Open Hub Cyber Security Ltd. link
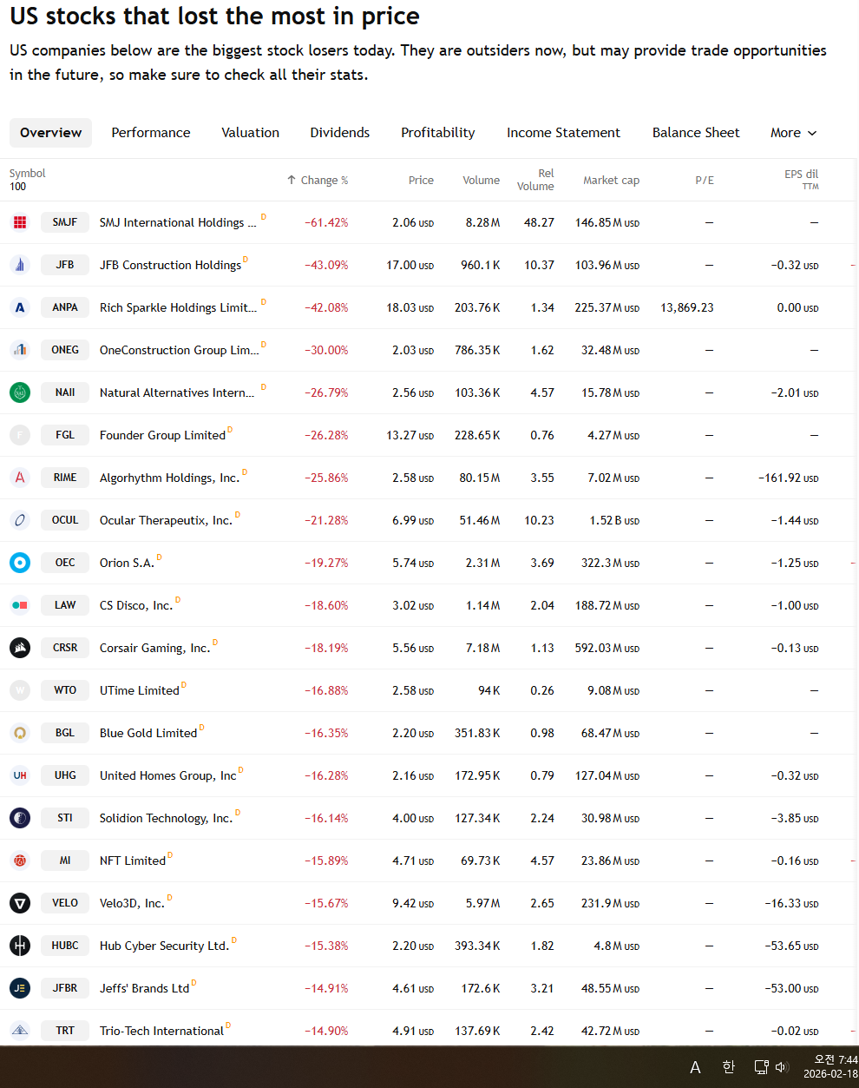Image resolution: width=859 pixels, height=1088 pixels. pyautogui.click(x=164, y=946)
